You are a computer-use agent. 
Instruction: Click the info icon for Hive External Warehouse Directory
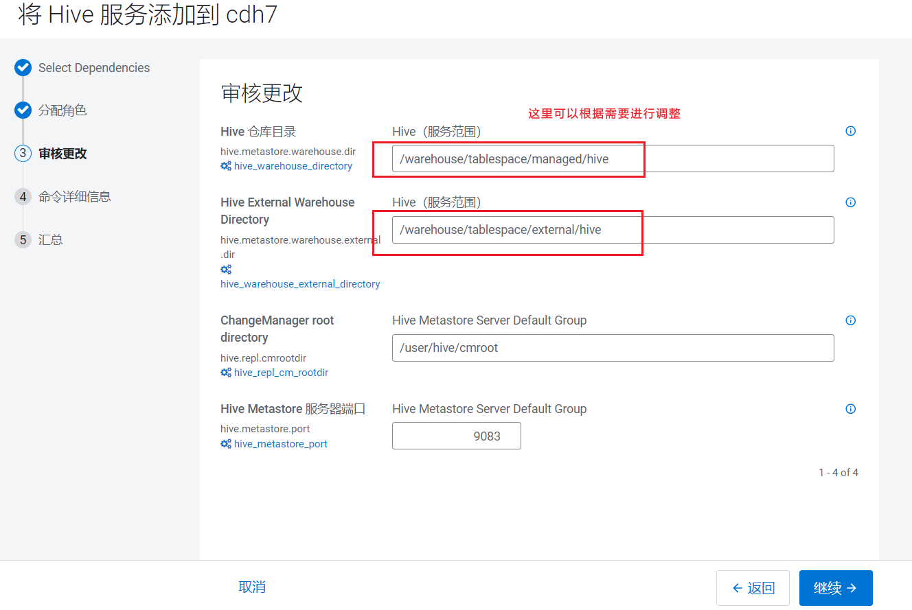pyautogui.click(x=850, y=202)
